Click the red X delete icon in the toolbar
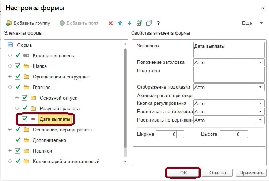 point(110,23)
